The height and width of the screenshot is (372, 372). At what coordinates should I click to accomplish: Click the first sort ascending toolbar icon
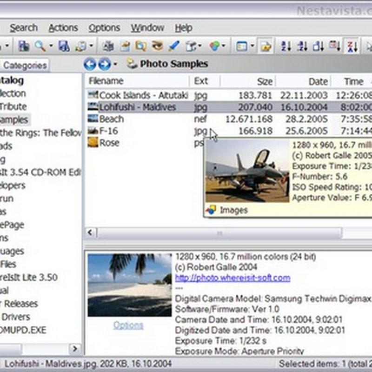286,46
